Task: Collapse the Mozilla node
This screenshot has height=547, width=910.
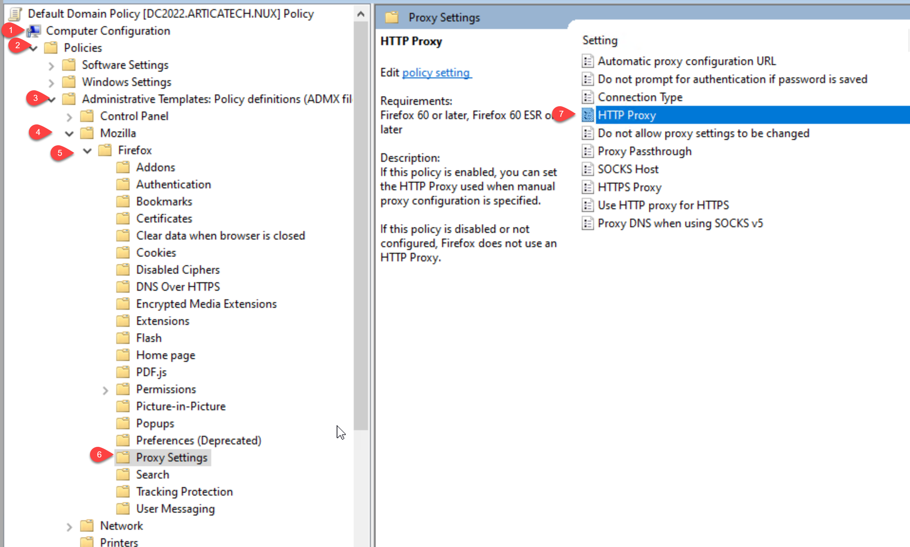Action: click(69, 134)
